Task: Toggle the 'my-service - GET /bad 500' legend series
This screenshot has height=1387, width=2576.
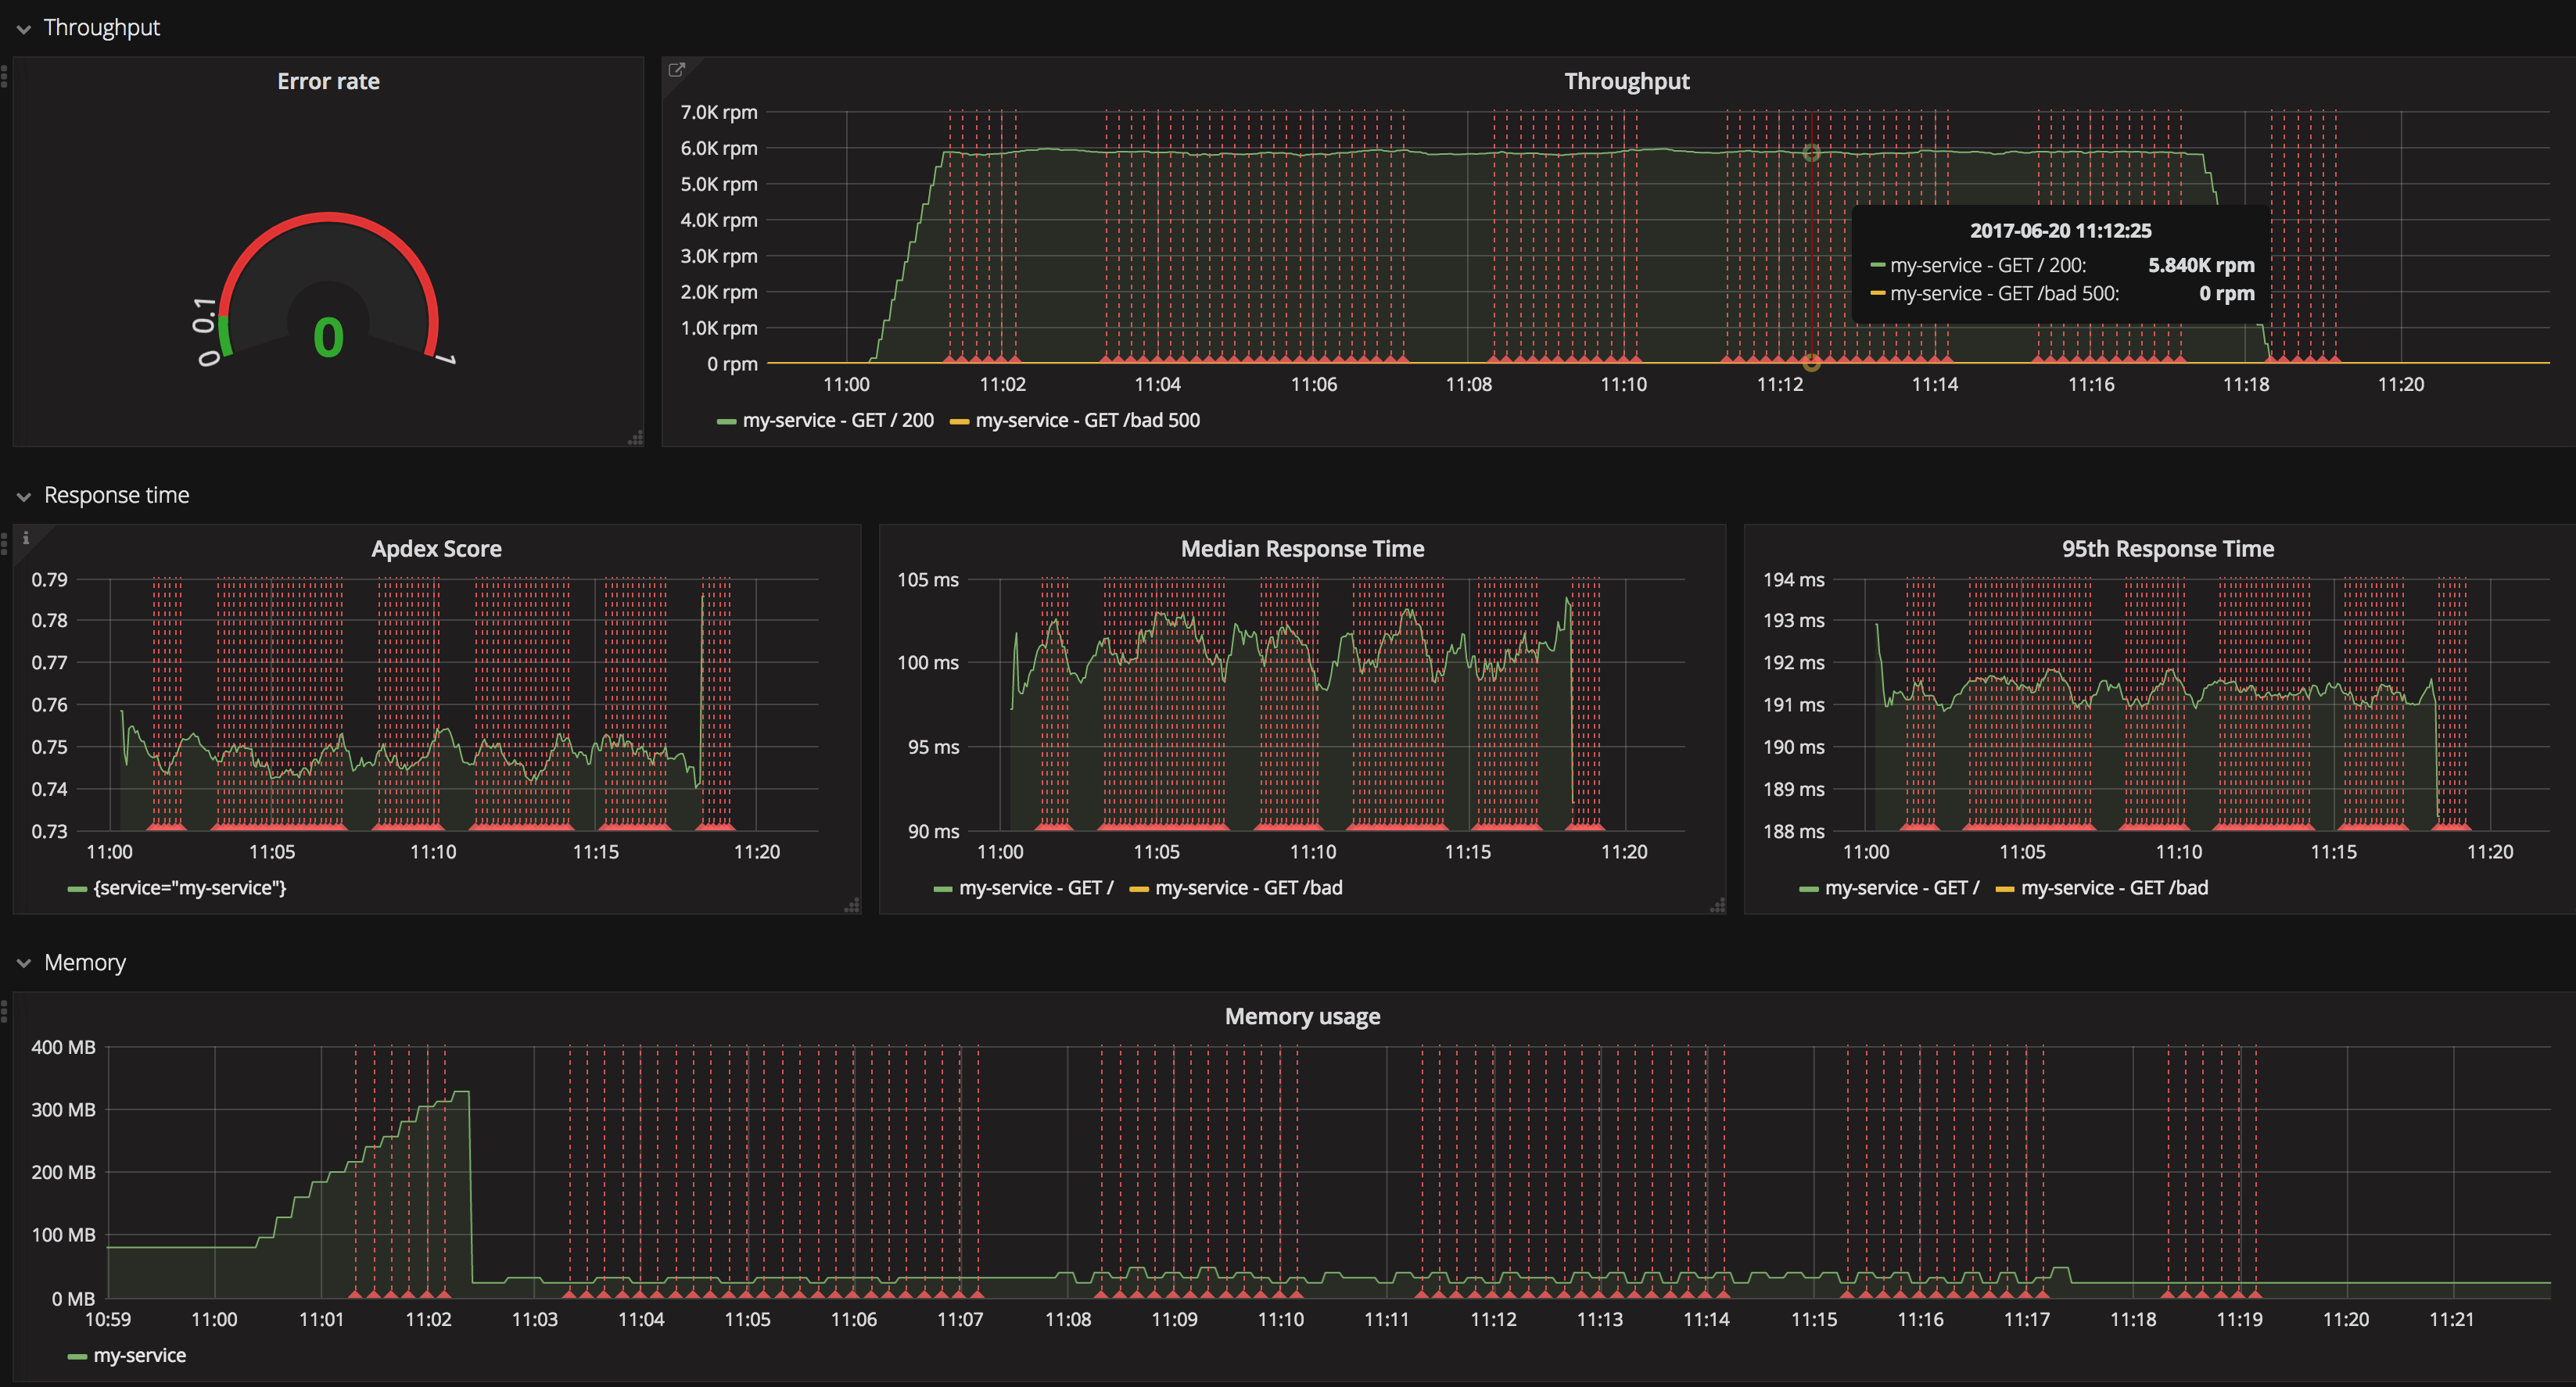Action: point(1087,420)
